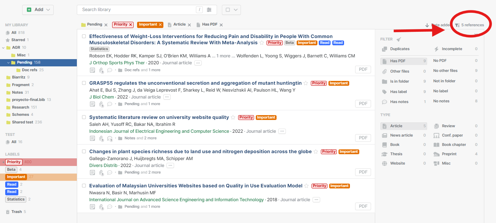Open the notes icon of the Weight-Loss Interventions article
Viewport: 496px width, 223px height.
pyautogui.click(x=92, y=70)
